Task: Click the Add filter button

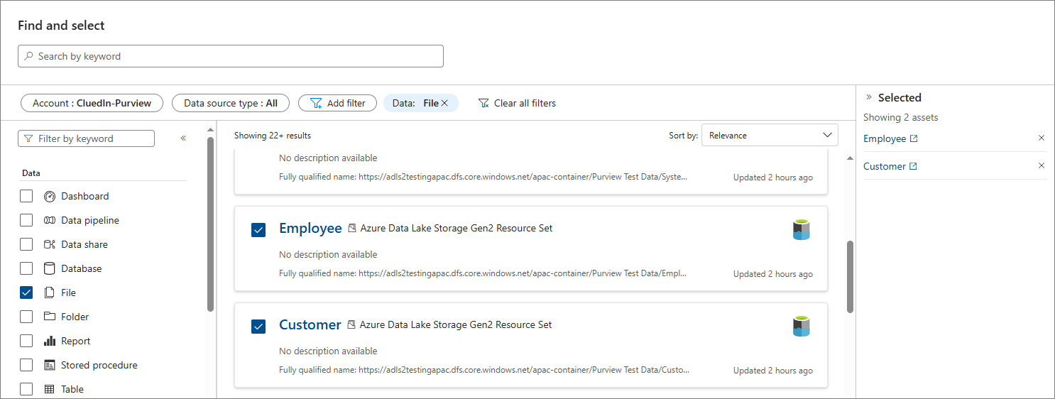Action: (x=337, y=103)
